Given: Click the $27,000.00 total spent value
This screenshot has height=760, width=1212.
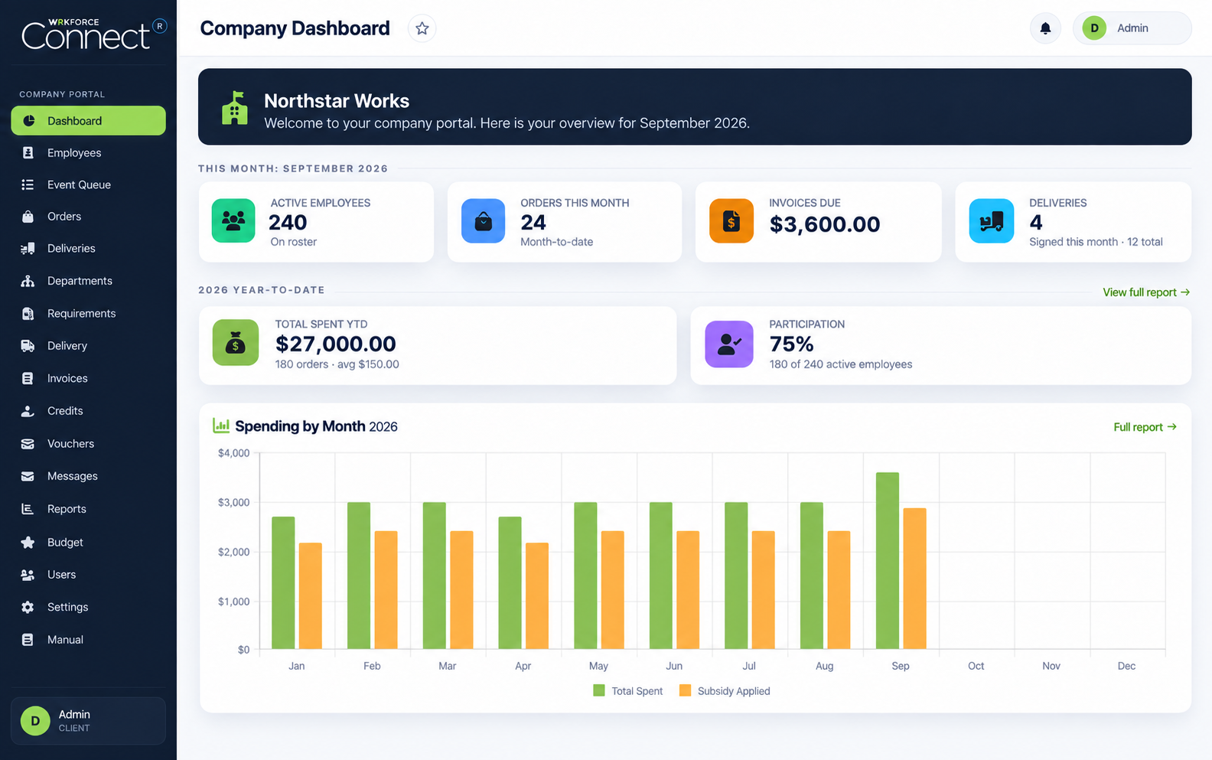Looking at the screenshot, I should 336,344.
